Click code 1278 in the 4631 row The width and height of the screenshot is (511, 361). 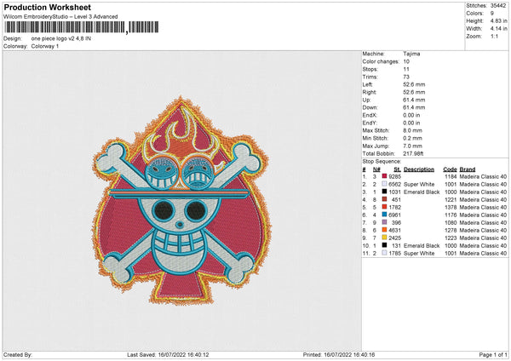tap(451, 230)
